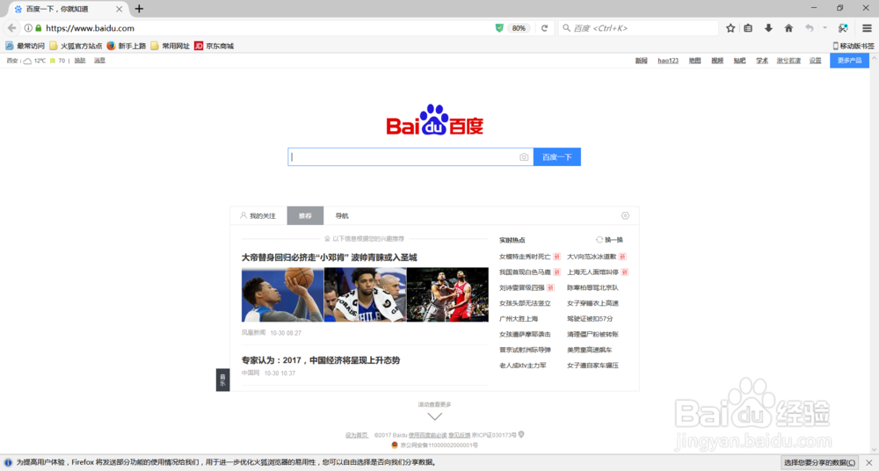Image resolution: width=879 pixels, height=471 pixels.
Task: Open the feed settings gear icon
Action: click(625, 215)
